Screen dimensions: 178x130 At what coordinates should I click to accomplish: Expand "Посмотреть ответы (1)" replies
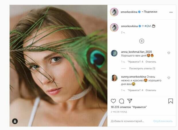click(x=142, y=69)
